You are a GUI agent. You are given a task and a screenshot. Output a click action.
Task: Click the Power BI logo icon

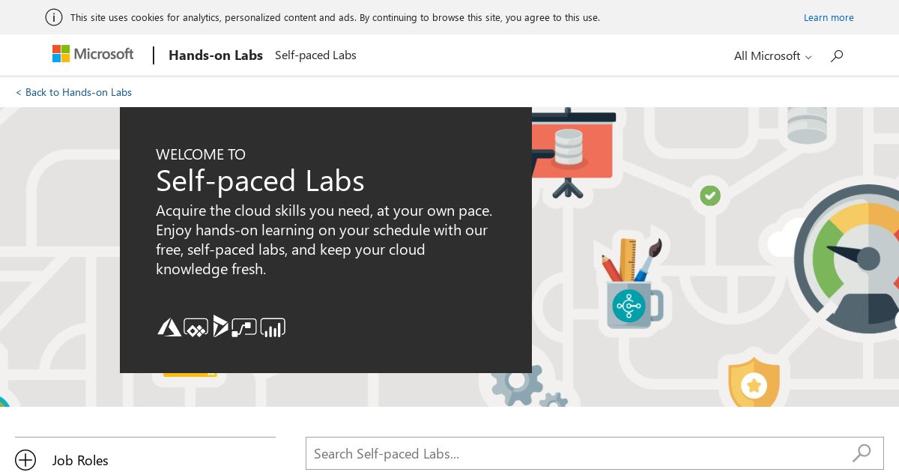point(273,327)
